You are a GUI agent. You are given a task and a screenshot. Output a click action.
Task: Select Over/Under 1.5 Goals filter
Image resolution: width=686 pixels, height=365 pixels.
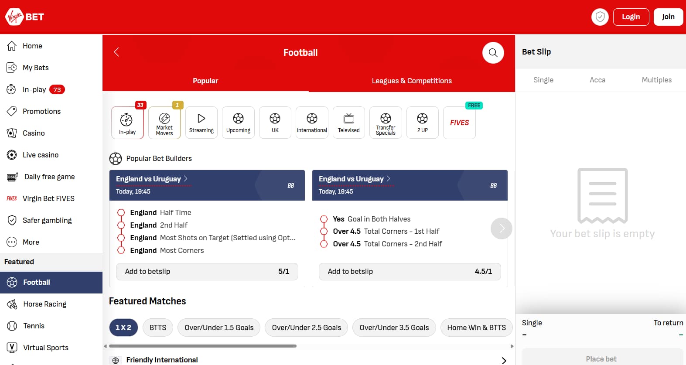(x=219, y=327)
